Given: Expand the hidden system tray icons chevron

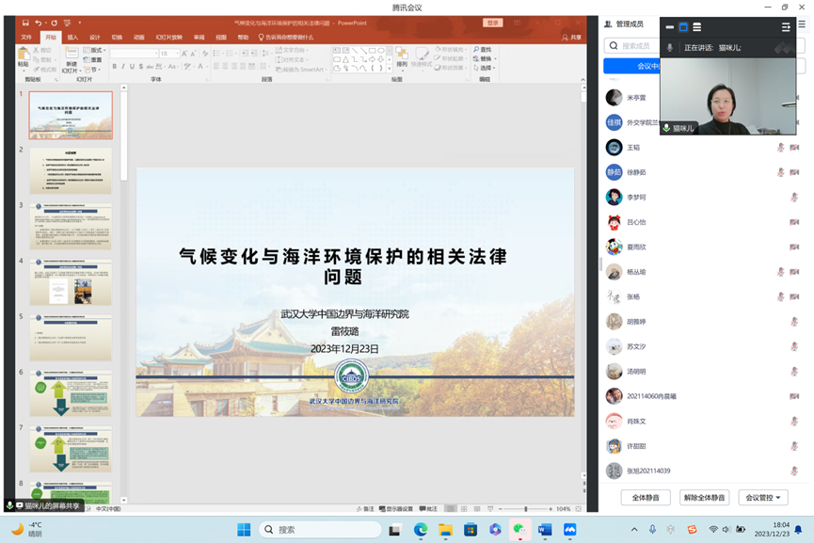Looking at the screenshot, I should pyautogui.click(x=634, y=530).
